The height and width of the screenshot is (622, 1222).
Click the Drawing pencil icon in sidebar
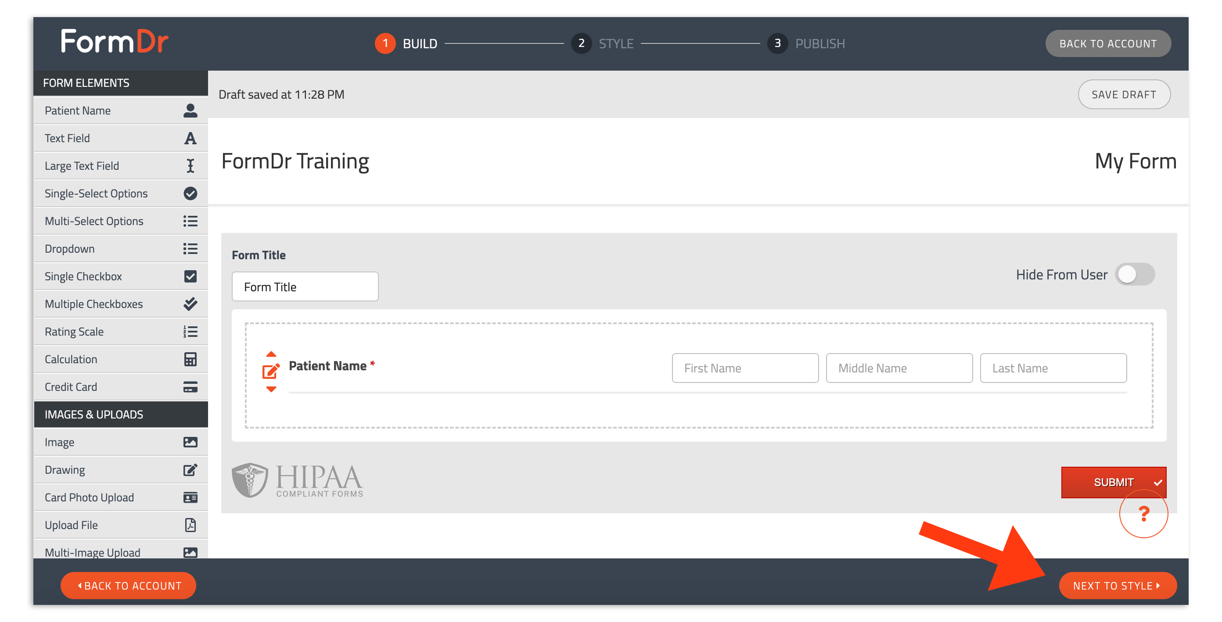pyautogui.click(x=190, y=470)
